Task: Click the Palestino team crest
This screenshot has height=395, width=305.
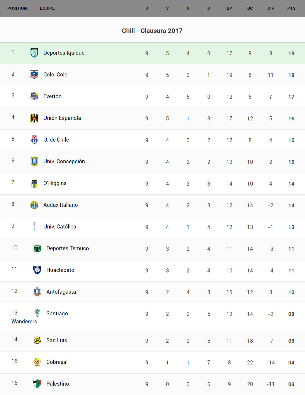Action: [x=37, y=384]
